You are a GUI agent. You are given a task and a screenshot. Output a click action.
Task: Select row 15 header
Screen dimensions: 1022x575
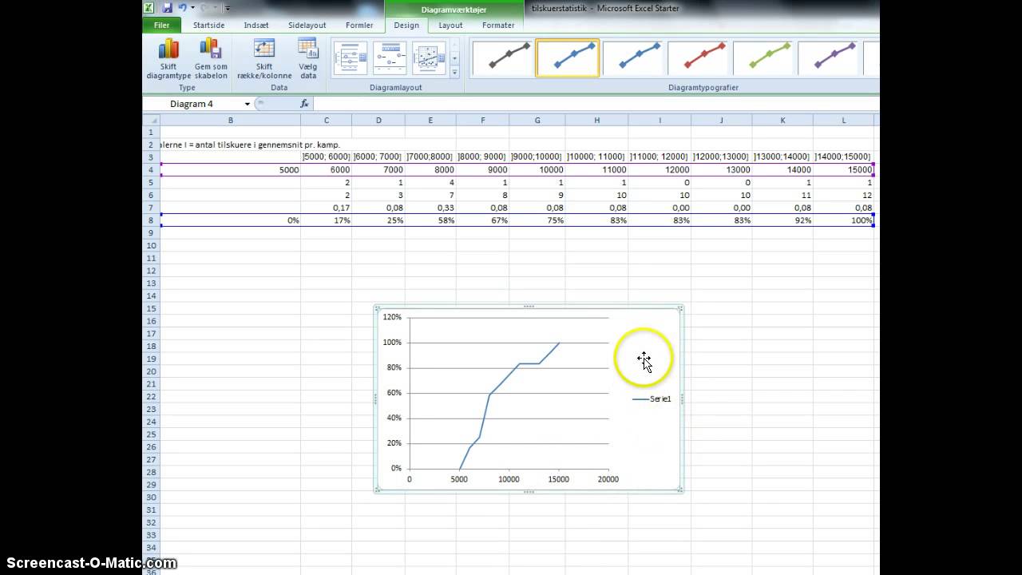pyautogui.click(x=151, y=308)
